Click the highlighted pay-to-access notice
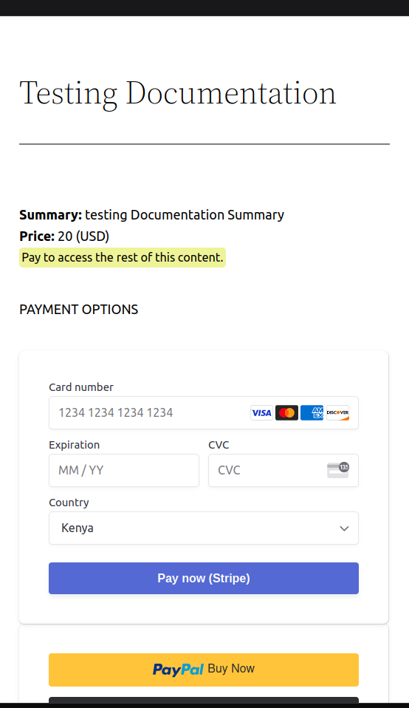 click(x=123, y=257)
